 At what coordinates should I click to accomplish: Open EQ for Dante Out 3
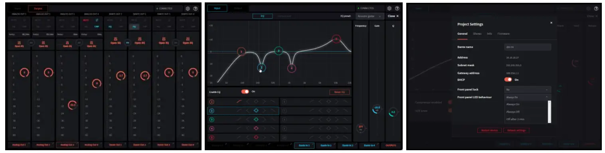(x=164, y=41)
